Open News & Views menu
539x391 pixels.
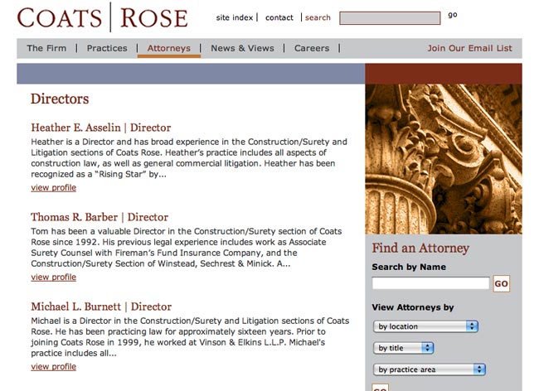[x=242, y=48]
